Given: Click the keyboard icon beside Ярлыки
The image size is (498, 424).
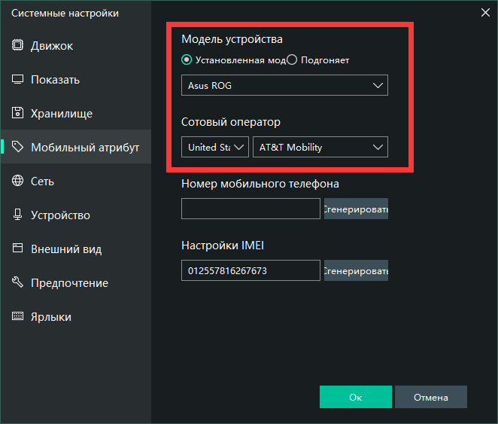Looking at the screenshot, I should pos(17,317).
